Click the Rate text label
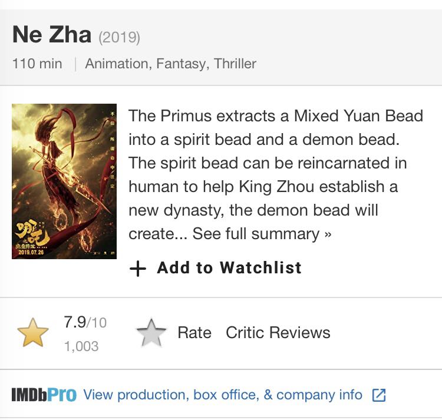442x420 pixels. [194, 332]
